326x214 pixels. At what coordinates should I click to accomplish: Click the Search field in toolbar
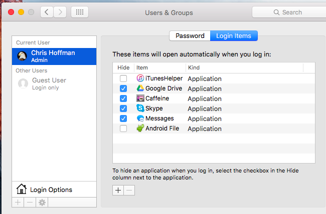[288, 12]
